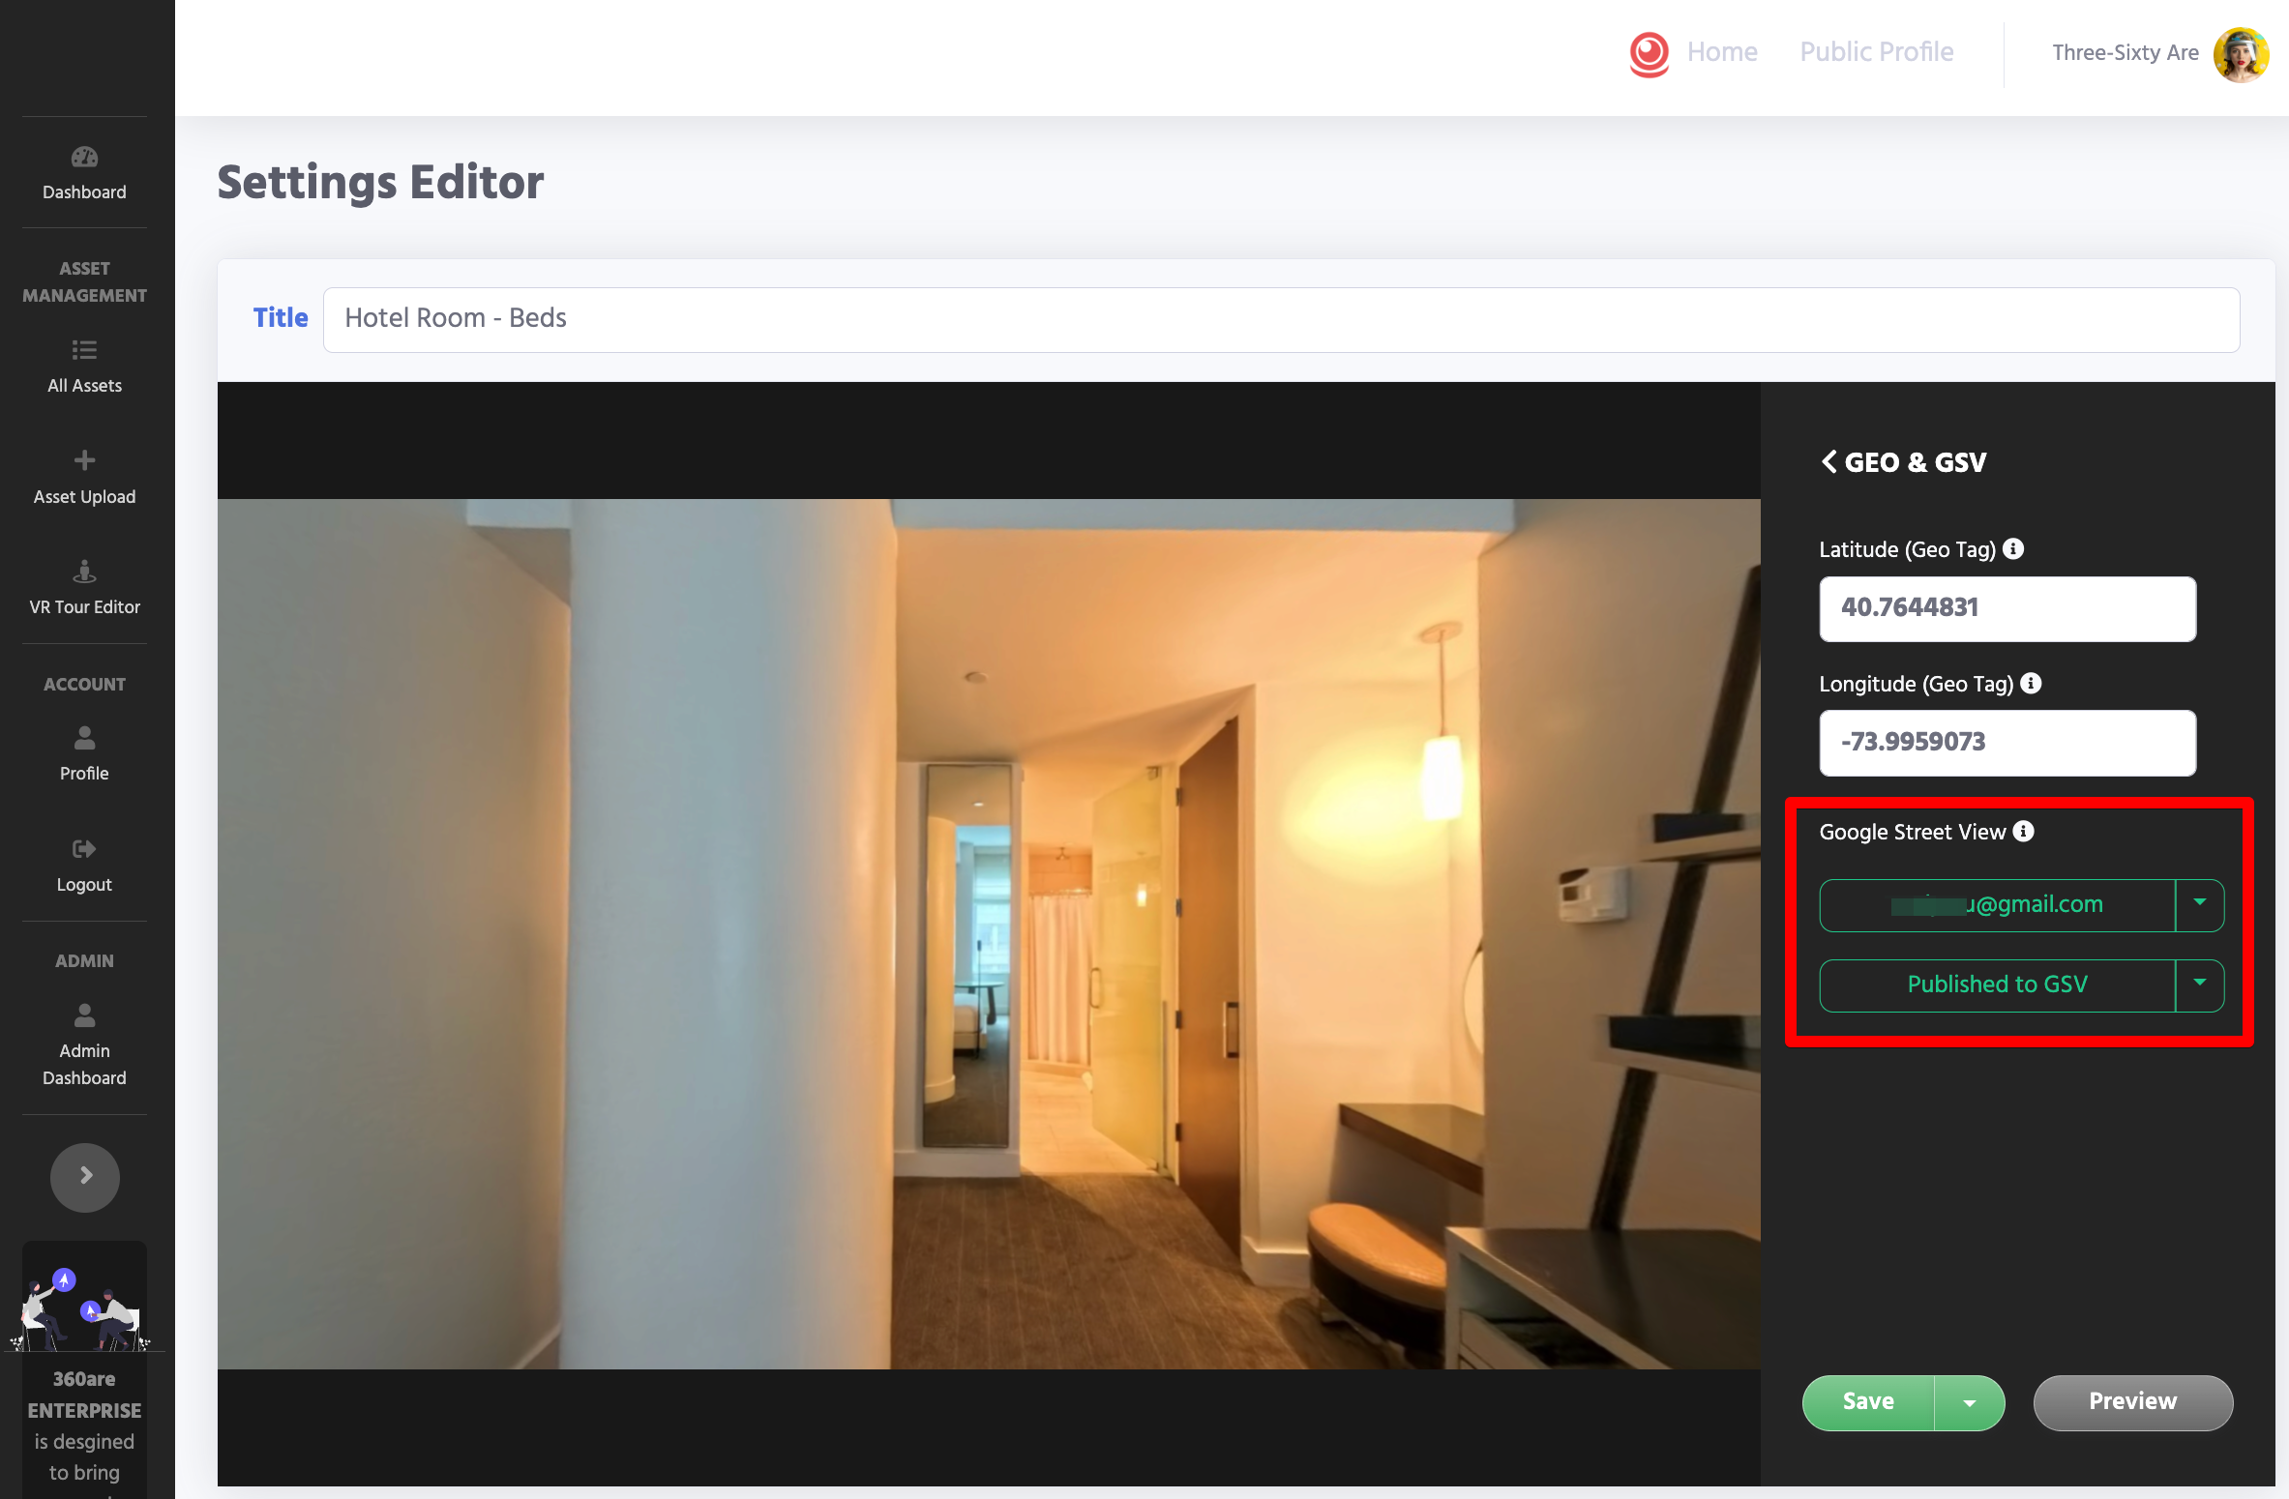Open the VR Tour Editor icon
2289x1499 pixels.
pyautogui.click(x=84, y=572)
